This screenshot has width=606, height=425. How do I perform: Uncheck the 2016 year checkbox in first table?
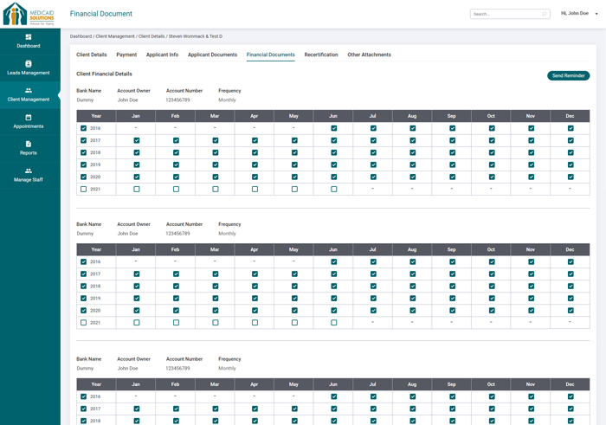pos(84,128)
